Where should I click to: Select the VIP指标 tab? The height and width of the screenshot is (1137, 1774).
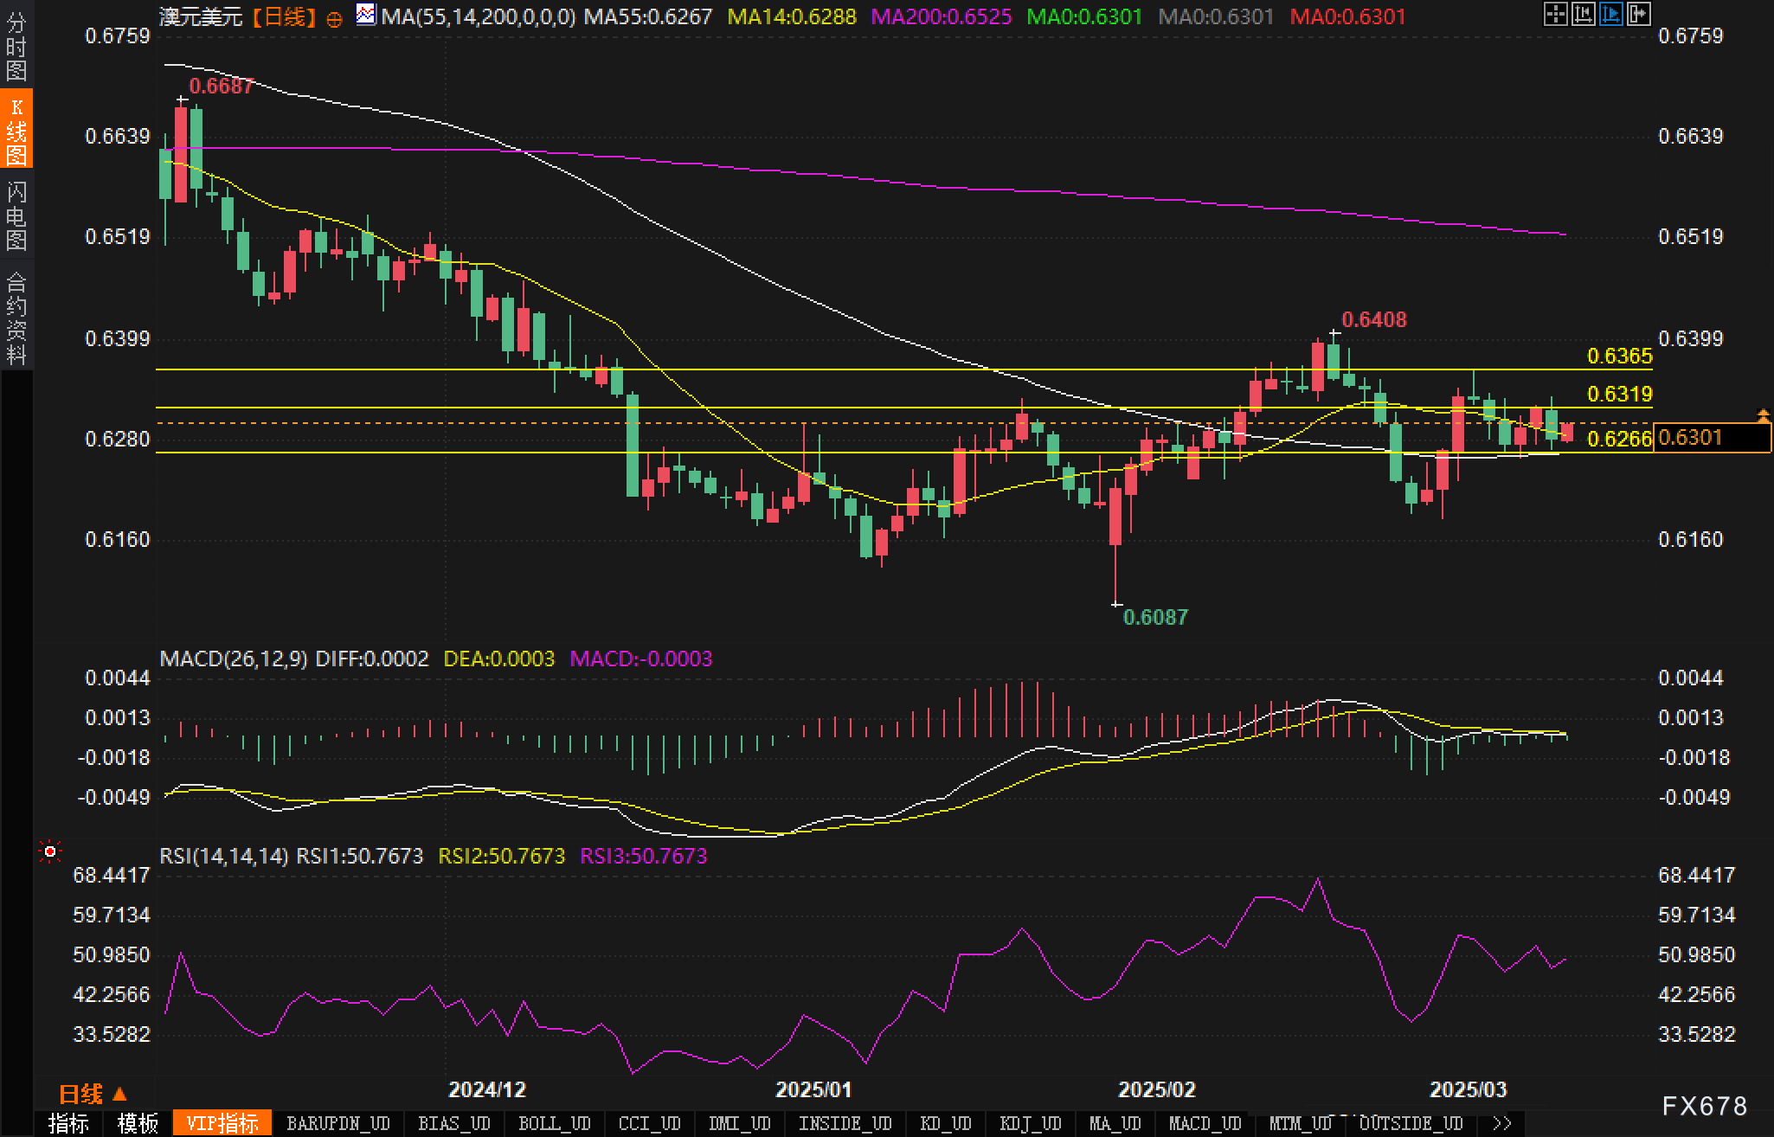[x=222, y=1123]
